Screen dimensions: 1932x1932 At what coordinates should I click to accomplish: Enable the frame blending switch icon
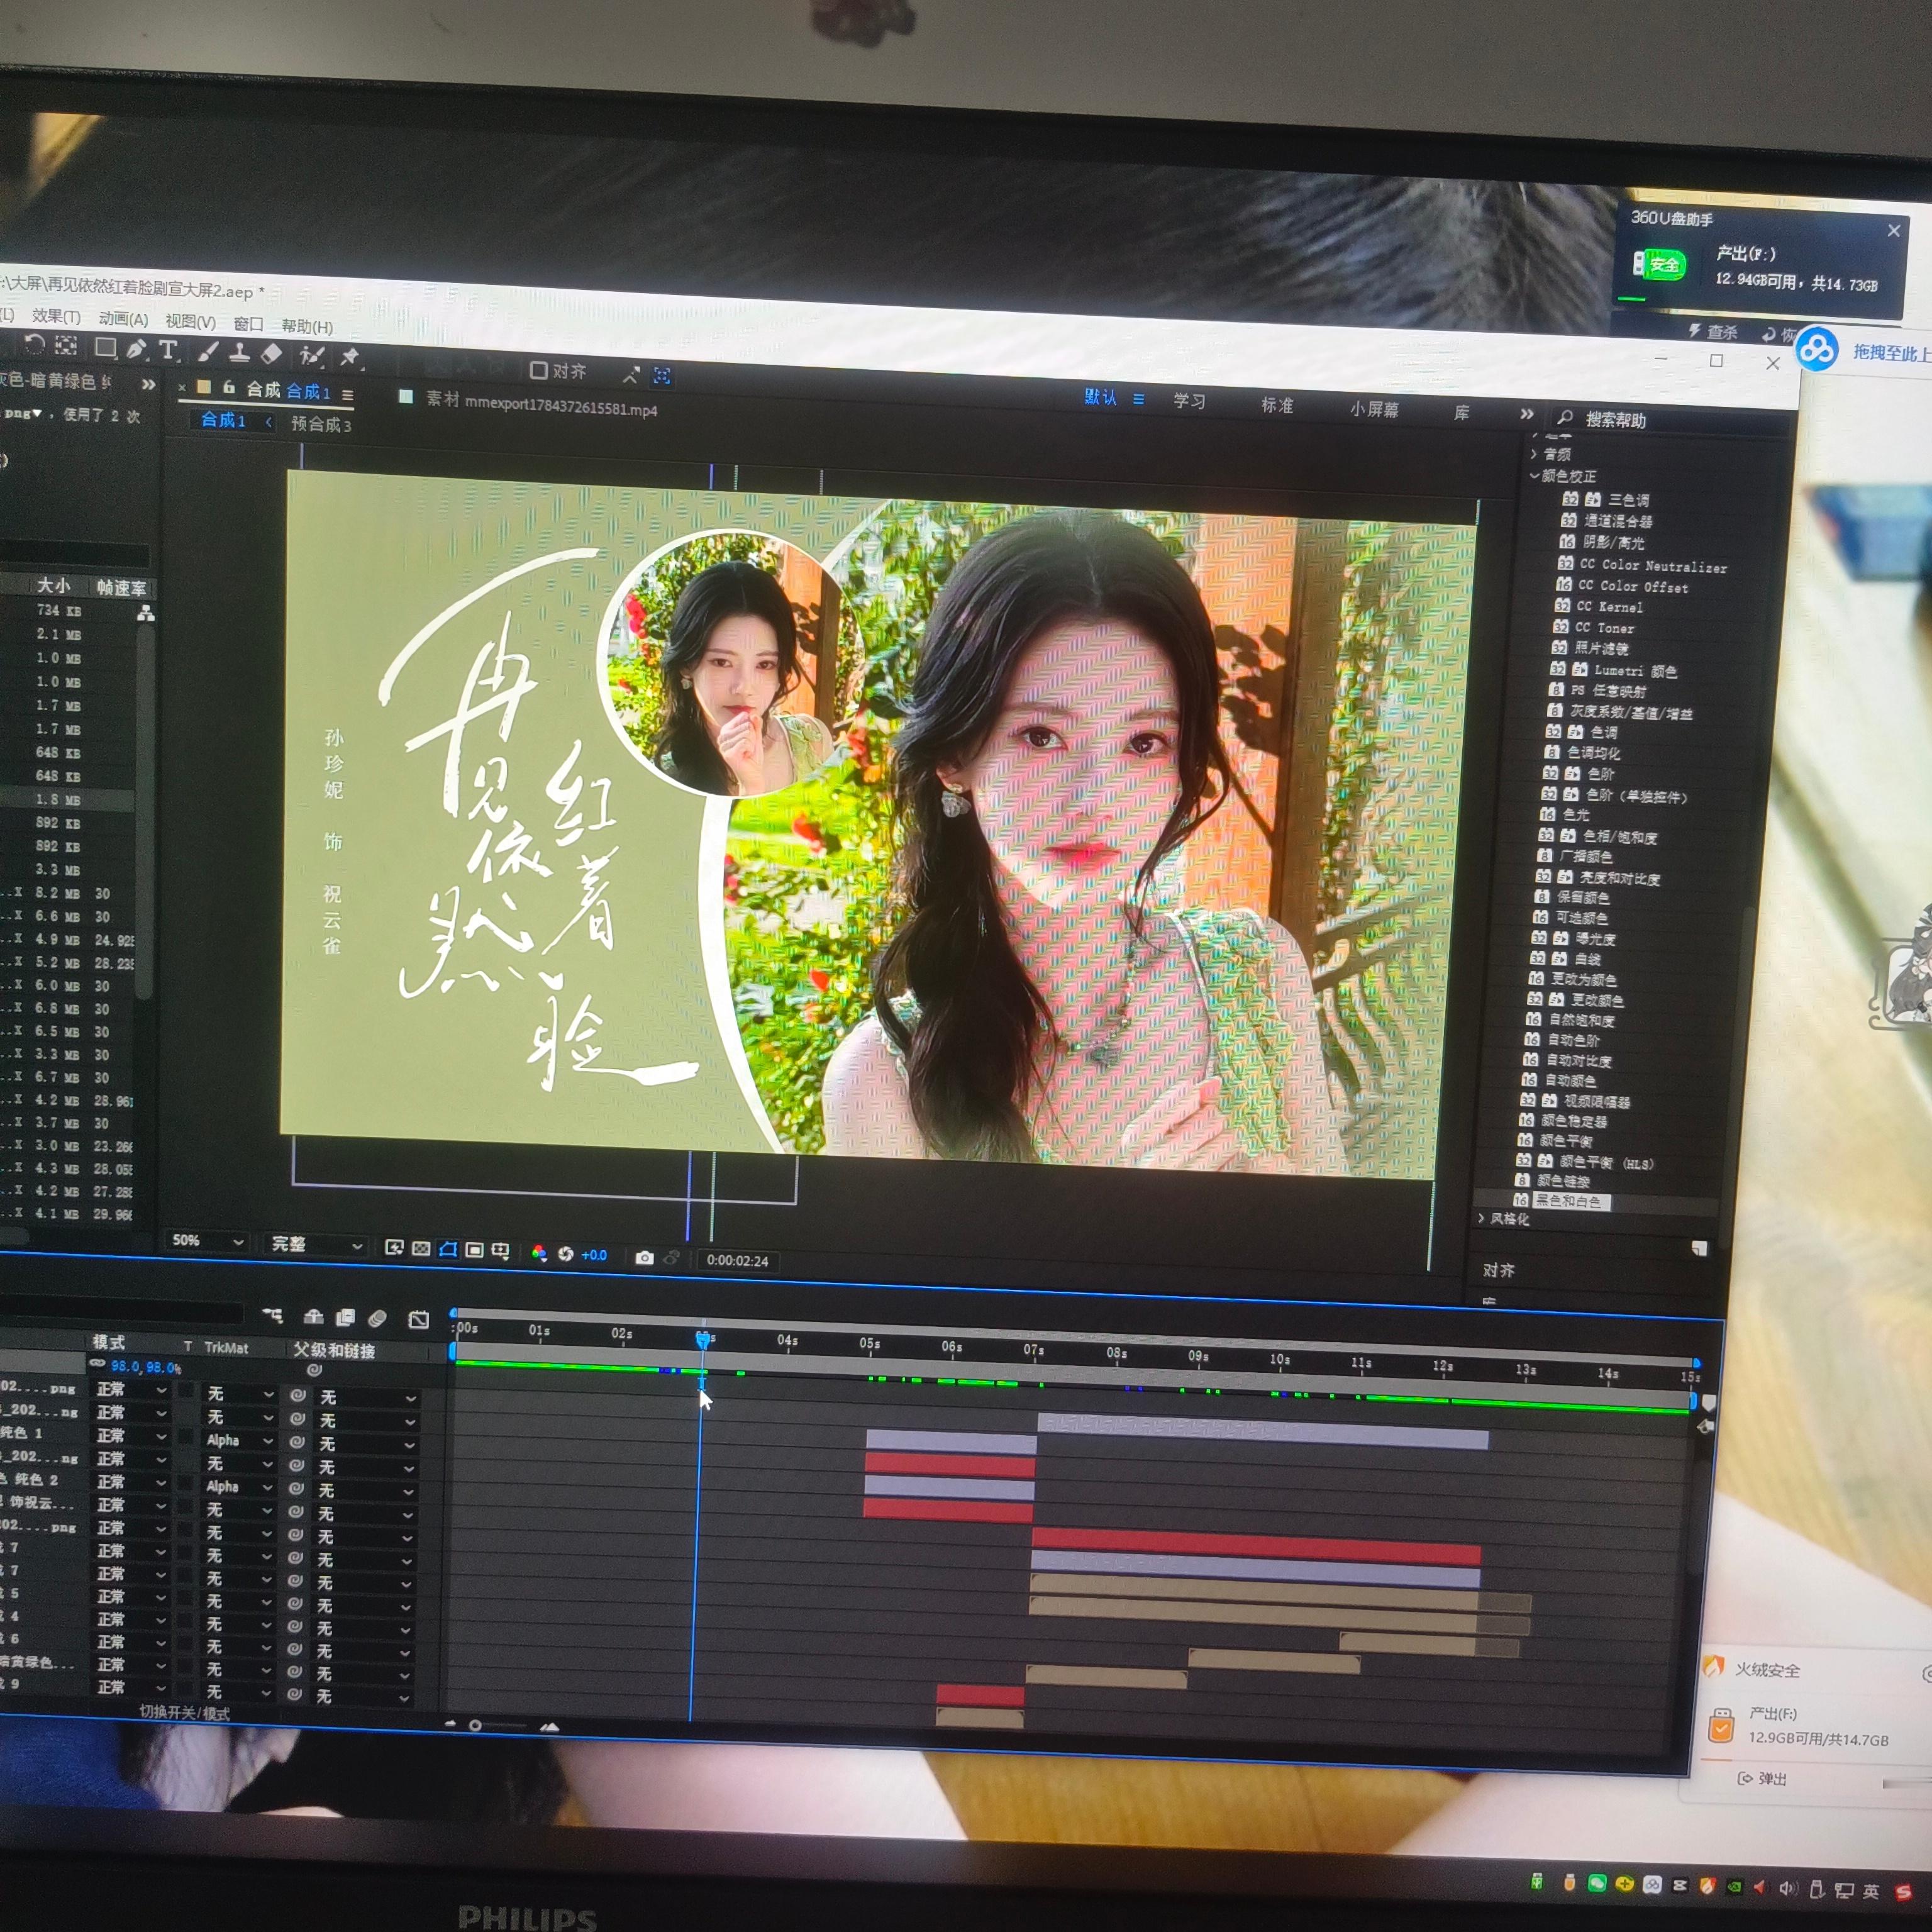coord(345,1318)
